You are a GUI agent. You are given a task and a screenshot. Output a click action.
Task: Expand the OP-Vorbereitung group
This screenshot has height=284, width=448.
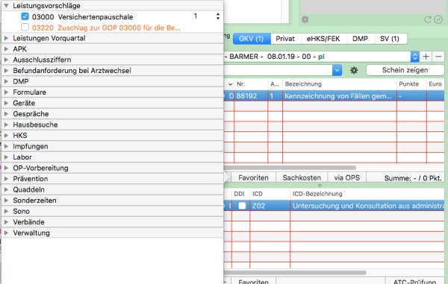click(6, 168)
